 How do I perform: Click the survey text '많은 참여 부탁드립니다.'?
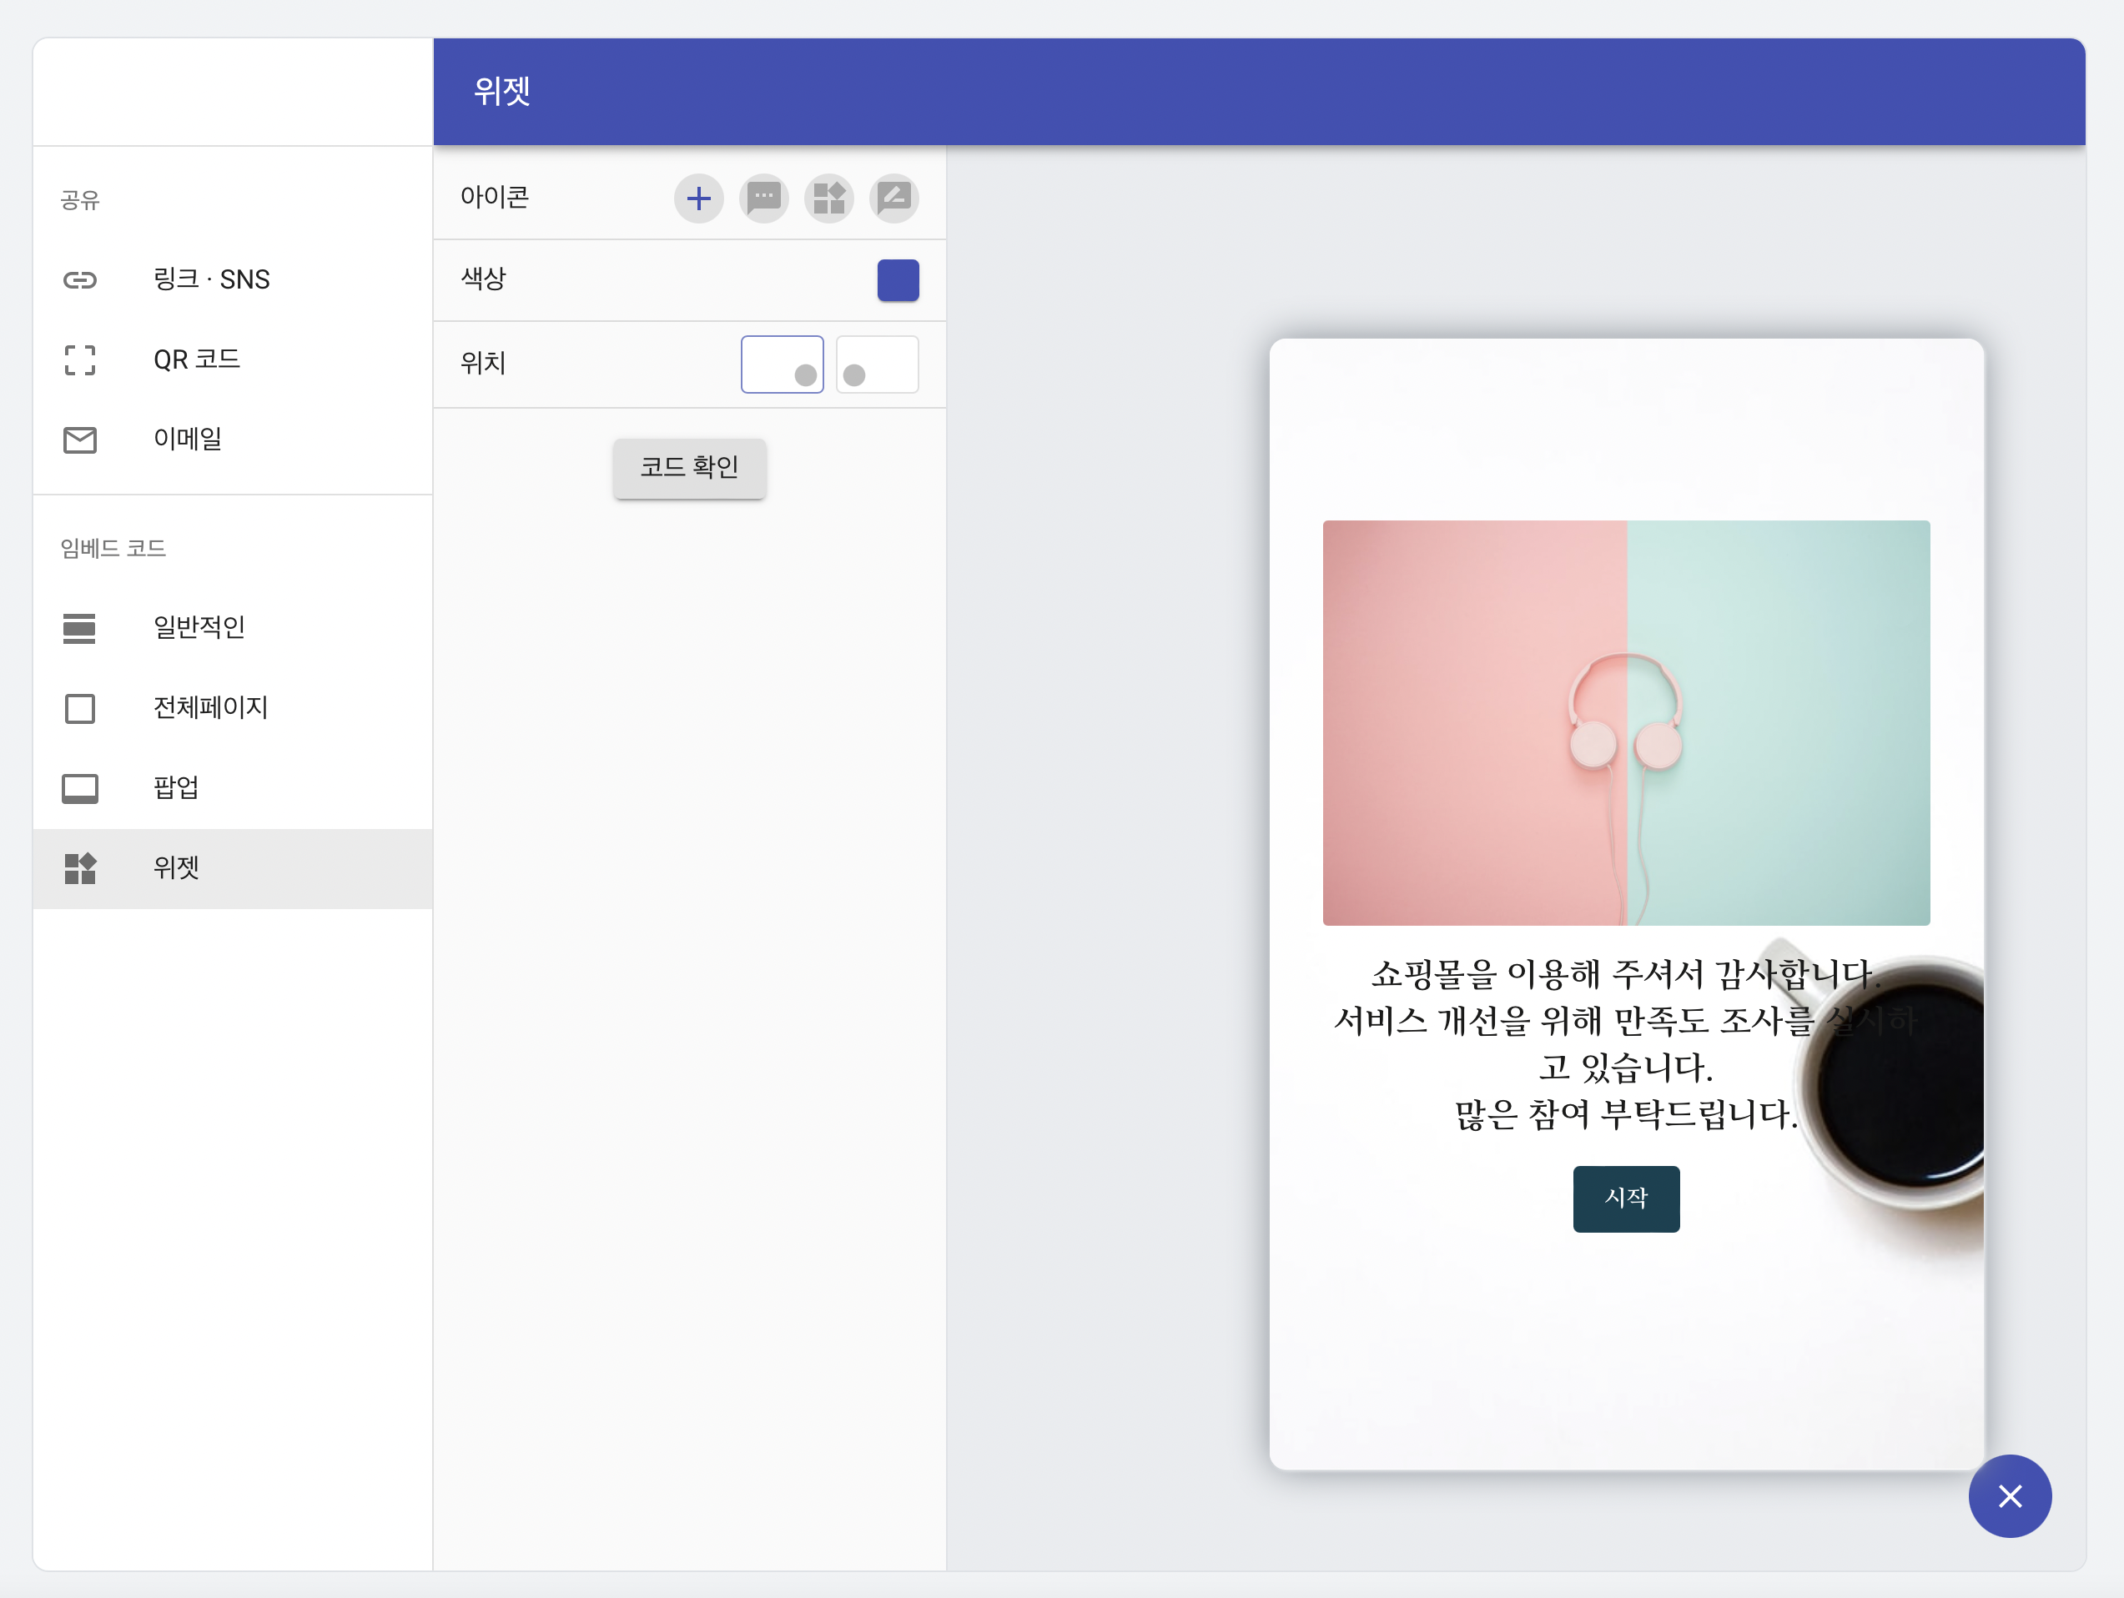[1626, 1114]
